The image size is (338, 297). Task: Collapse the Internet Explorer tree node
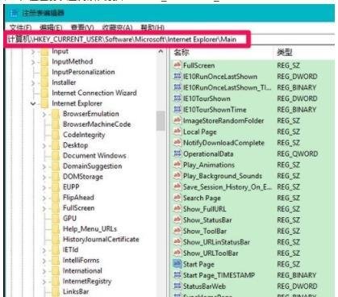click(x=33, y=103)
